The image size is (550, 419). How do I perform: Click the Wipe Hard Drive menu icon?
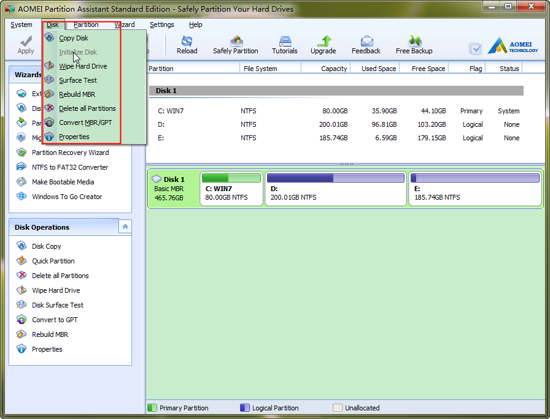(x=50, y=66)
